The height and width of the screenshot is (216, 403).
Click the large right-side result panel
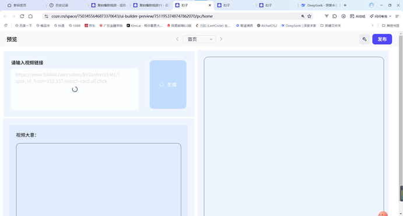point(294,136)
